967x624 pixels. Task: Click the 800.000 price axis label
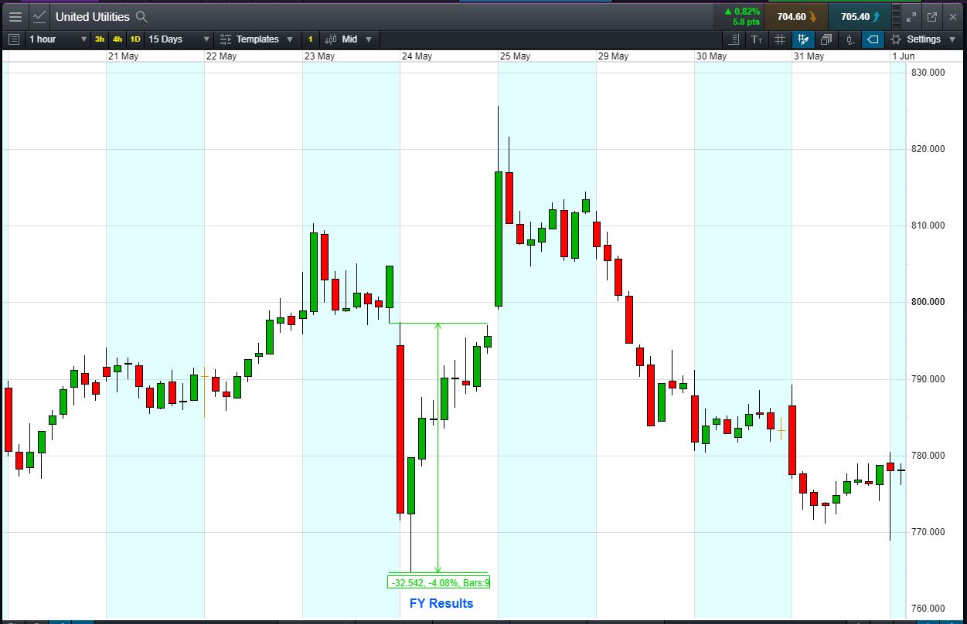(928, 302)
